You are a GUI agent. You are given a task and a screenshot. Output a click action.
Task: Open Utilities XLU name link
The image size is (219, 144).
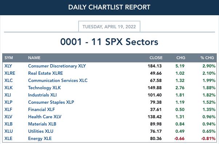(41, 131)
